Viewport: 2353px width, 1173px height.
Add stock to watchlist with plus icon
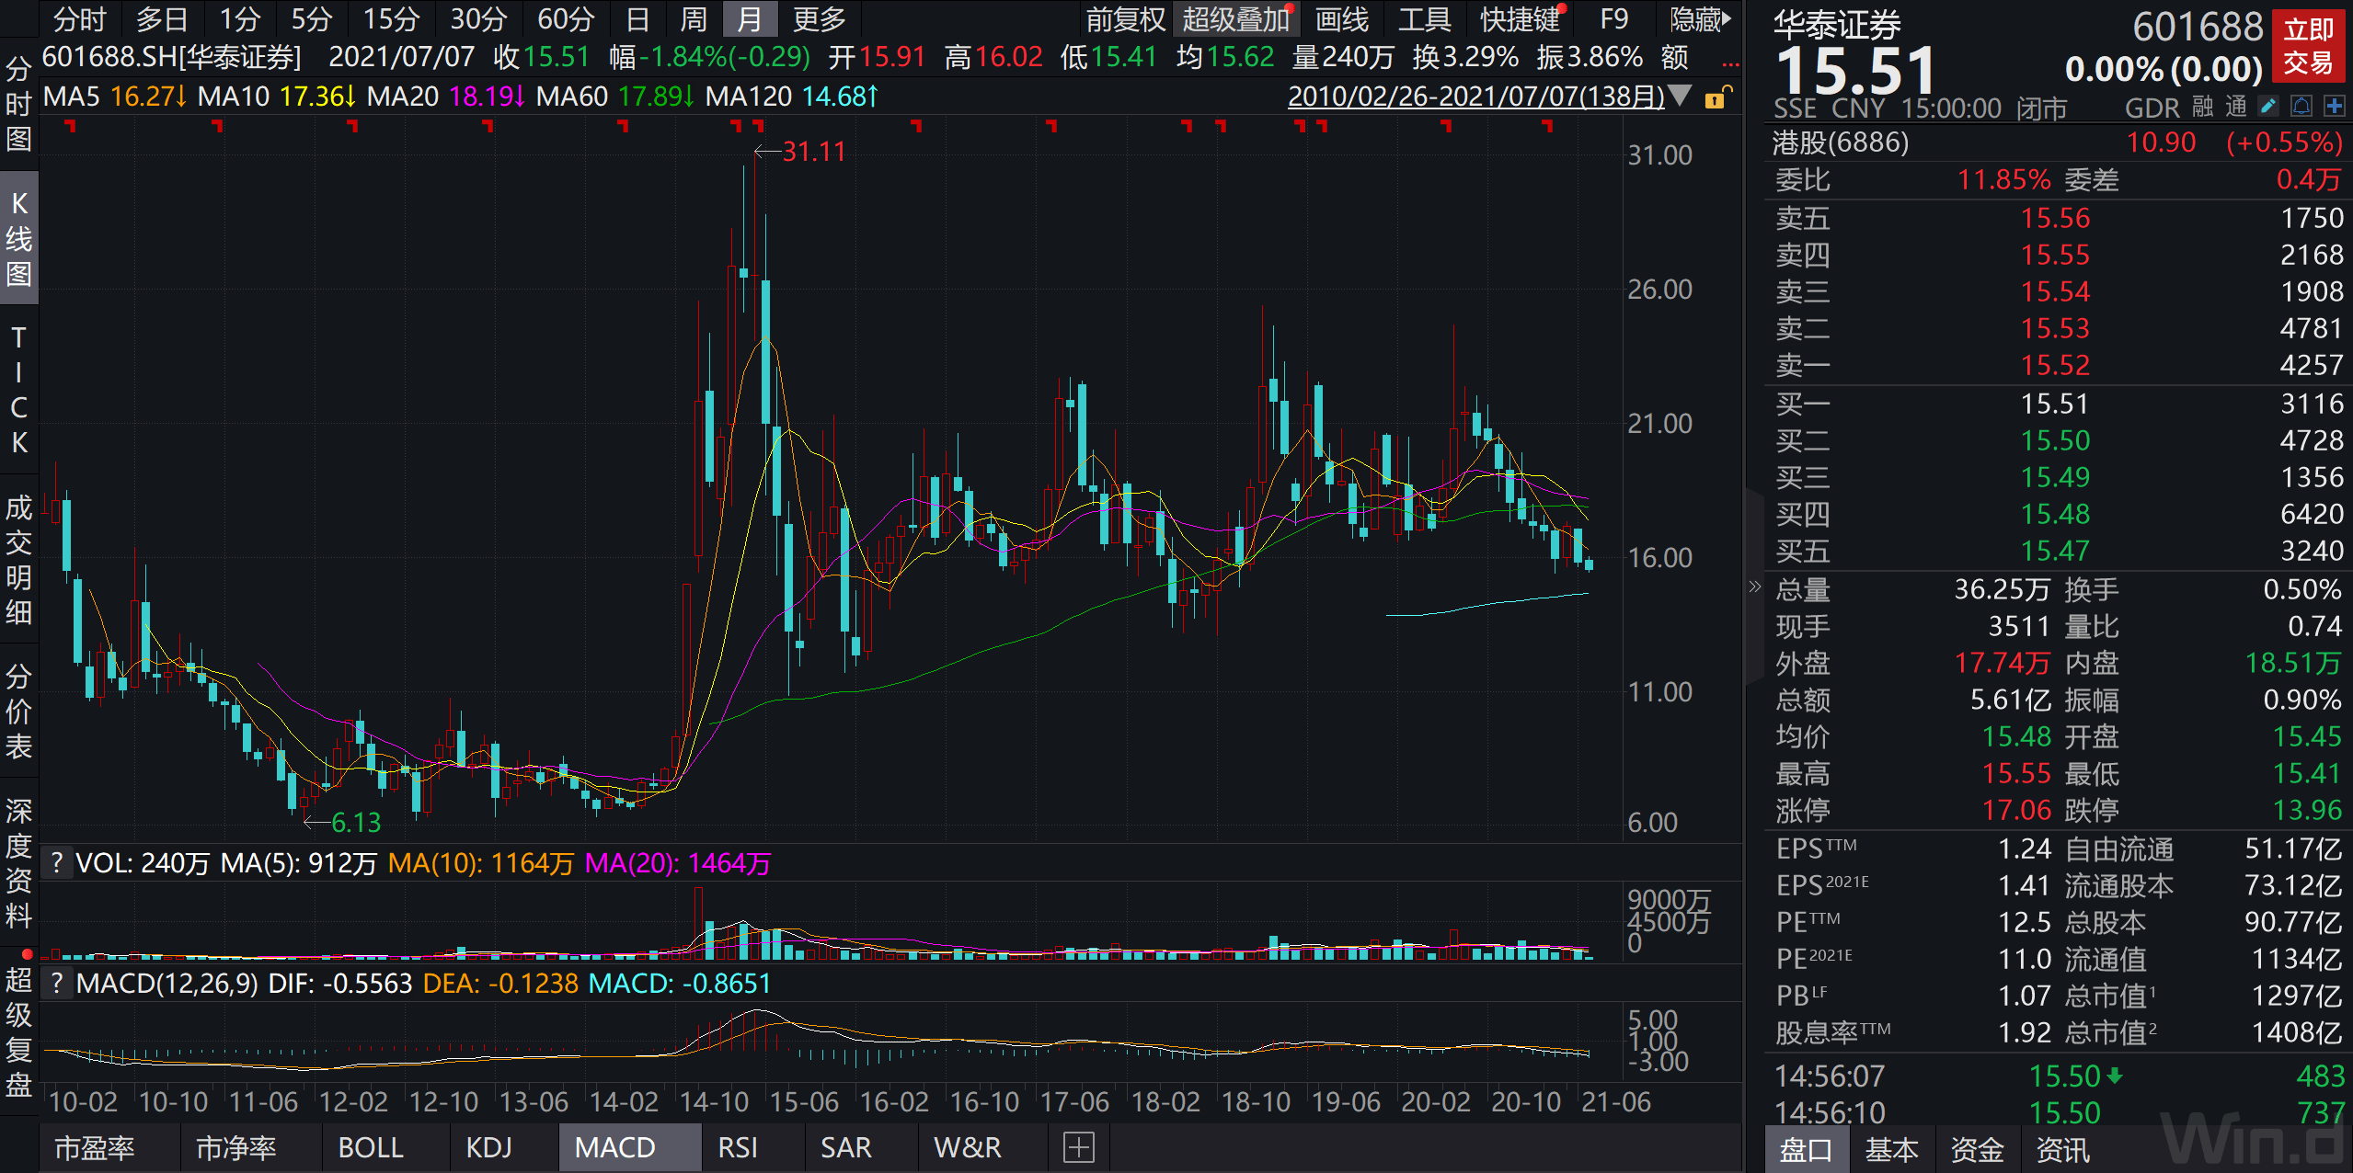pos(2334,107)
